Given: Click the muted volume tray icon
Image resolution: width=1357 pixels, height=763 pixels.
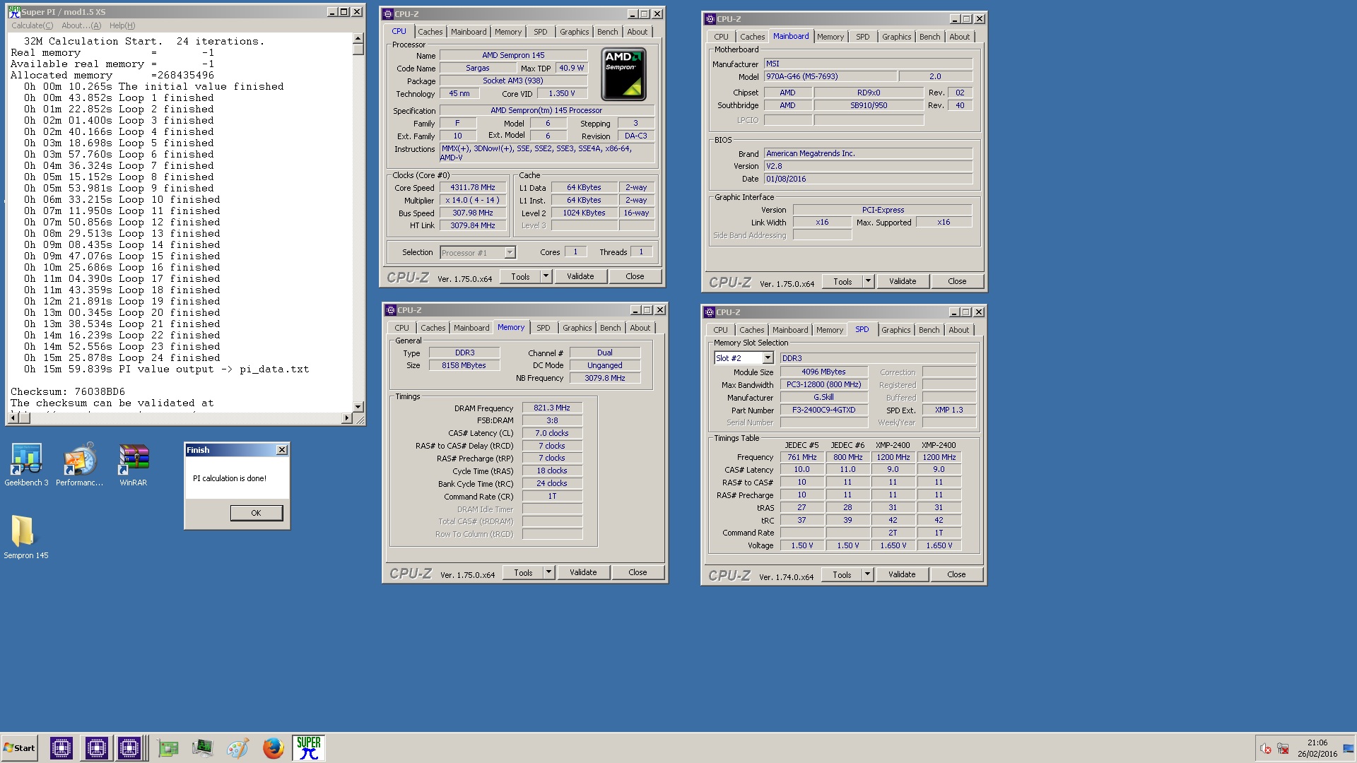Looking at the screenshot, I should 1266,749.
